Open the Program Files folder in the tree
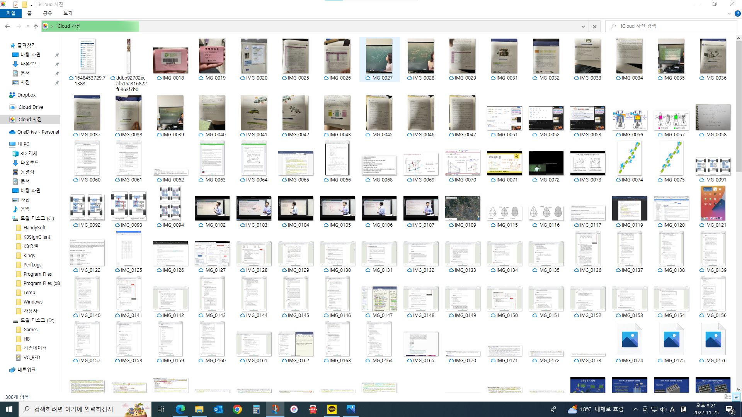The width and height of the screenshot is (742, 417). (x=37, y=274)
